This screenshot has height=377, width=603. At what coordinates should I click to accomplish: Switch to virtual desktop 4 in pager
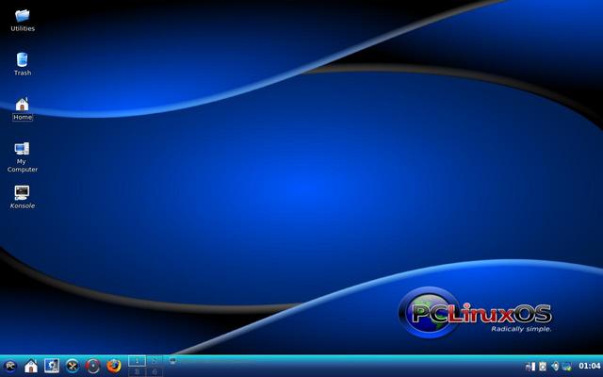[x=155, y=371]
